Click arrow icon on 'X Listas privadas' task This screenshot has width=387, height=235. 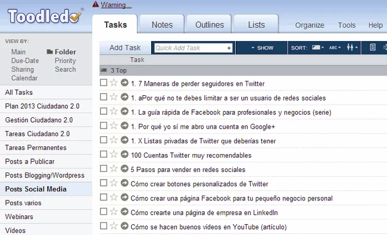[124, 140]
